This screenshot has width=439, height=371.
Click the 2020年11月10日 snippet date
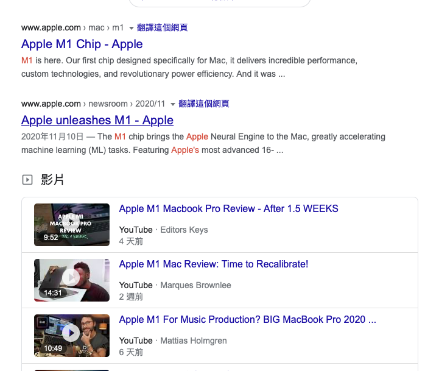[x=52, y=136]
